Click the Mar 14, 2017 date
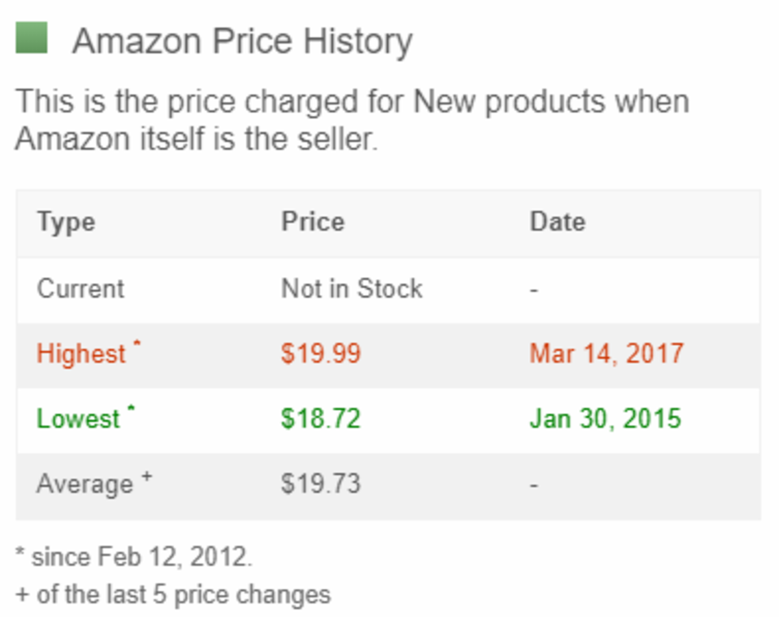779x617 pixels. click(606, 354)
